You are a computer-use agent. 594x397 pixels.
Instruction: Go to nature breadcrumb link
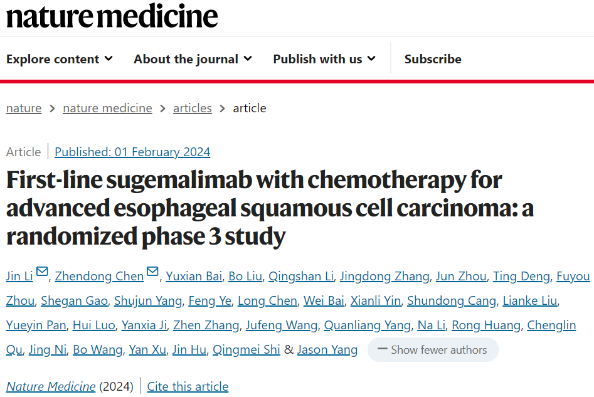(24, 109)
